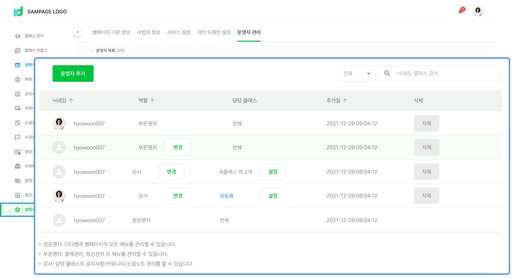The height and width of the screenshot is (279, 520).
Task: Click the SAMPAGE logo icon
Action: pos(18,11)
